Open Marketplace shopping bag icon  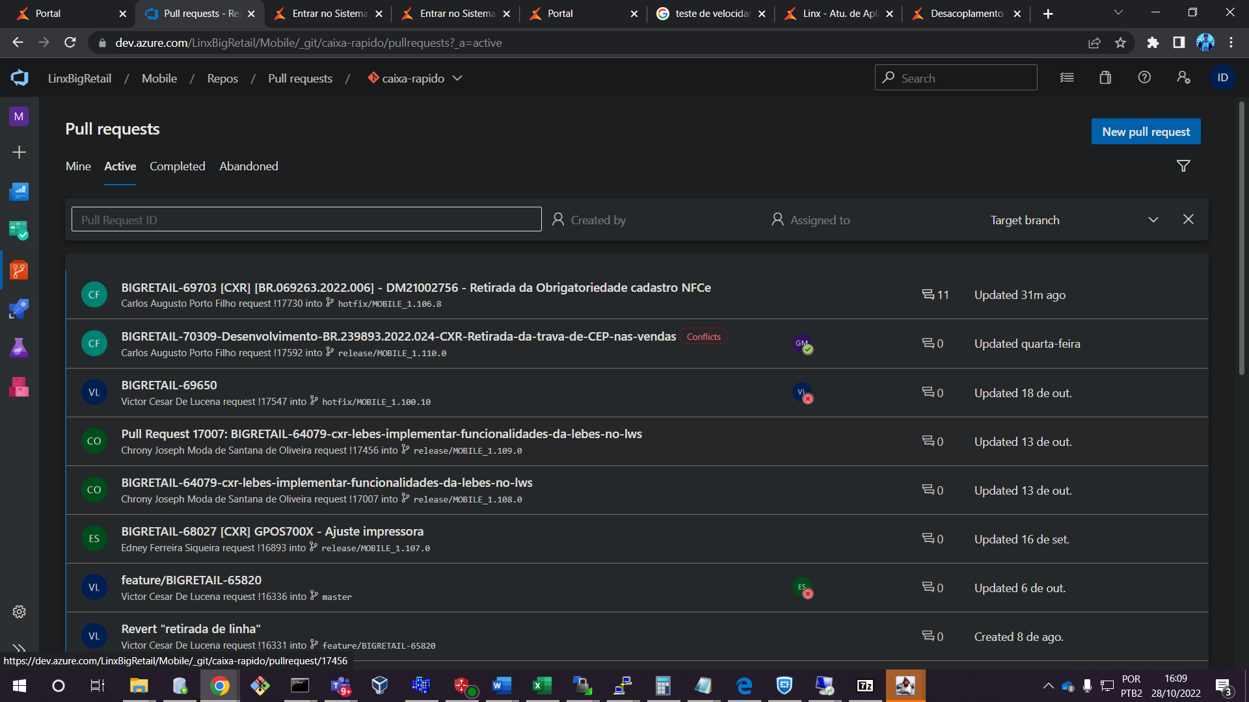[1105, 78]
